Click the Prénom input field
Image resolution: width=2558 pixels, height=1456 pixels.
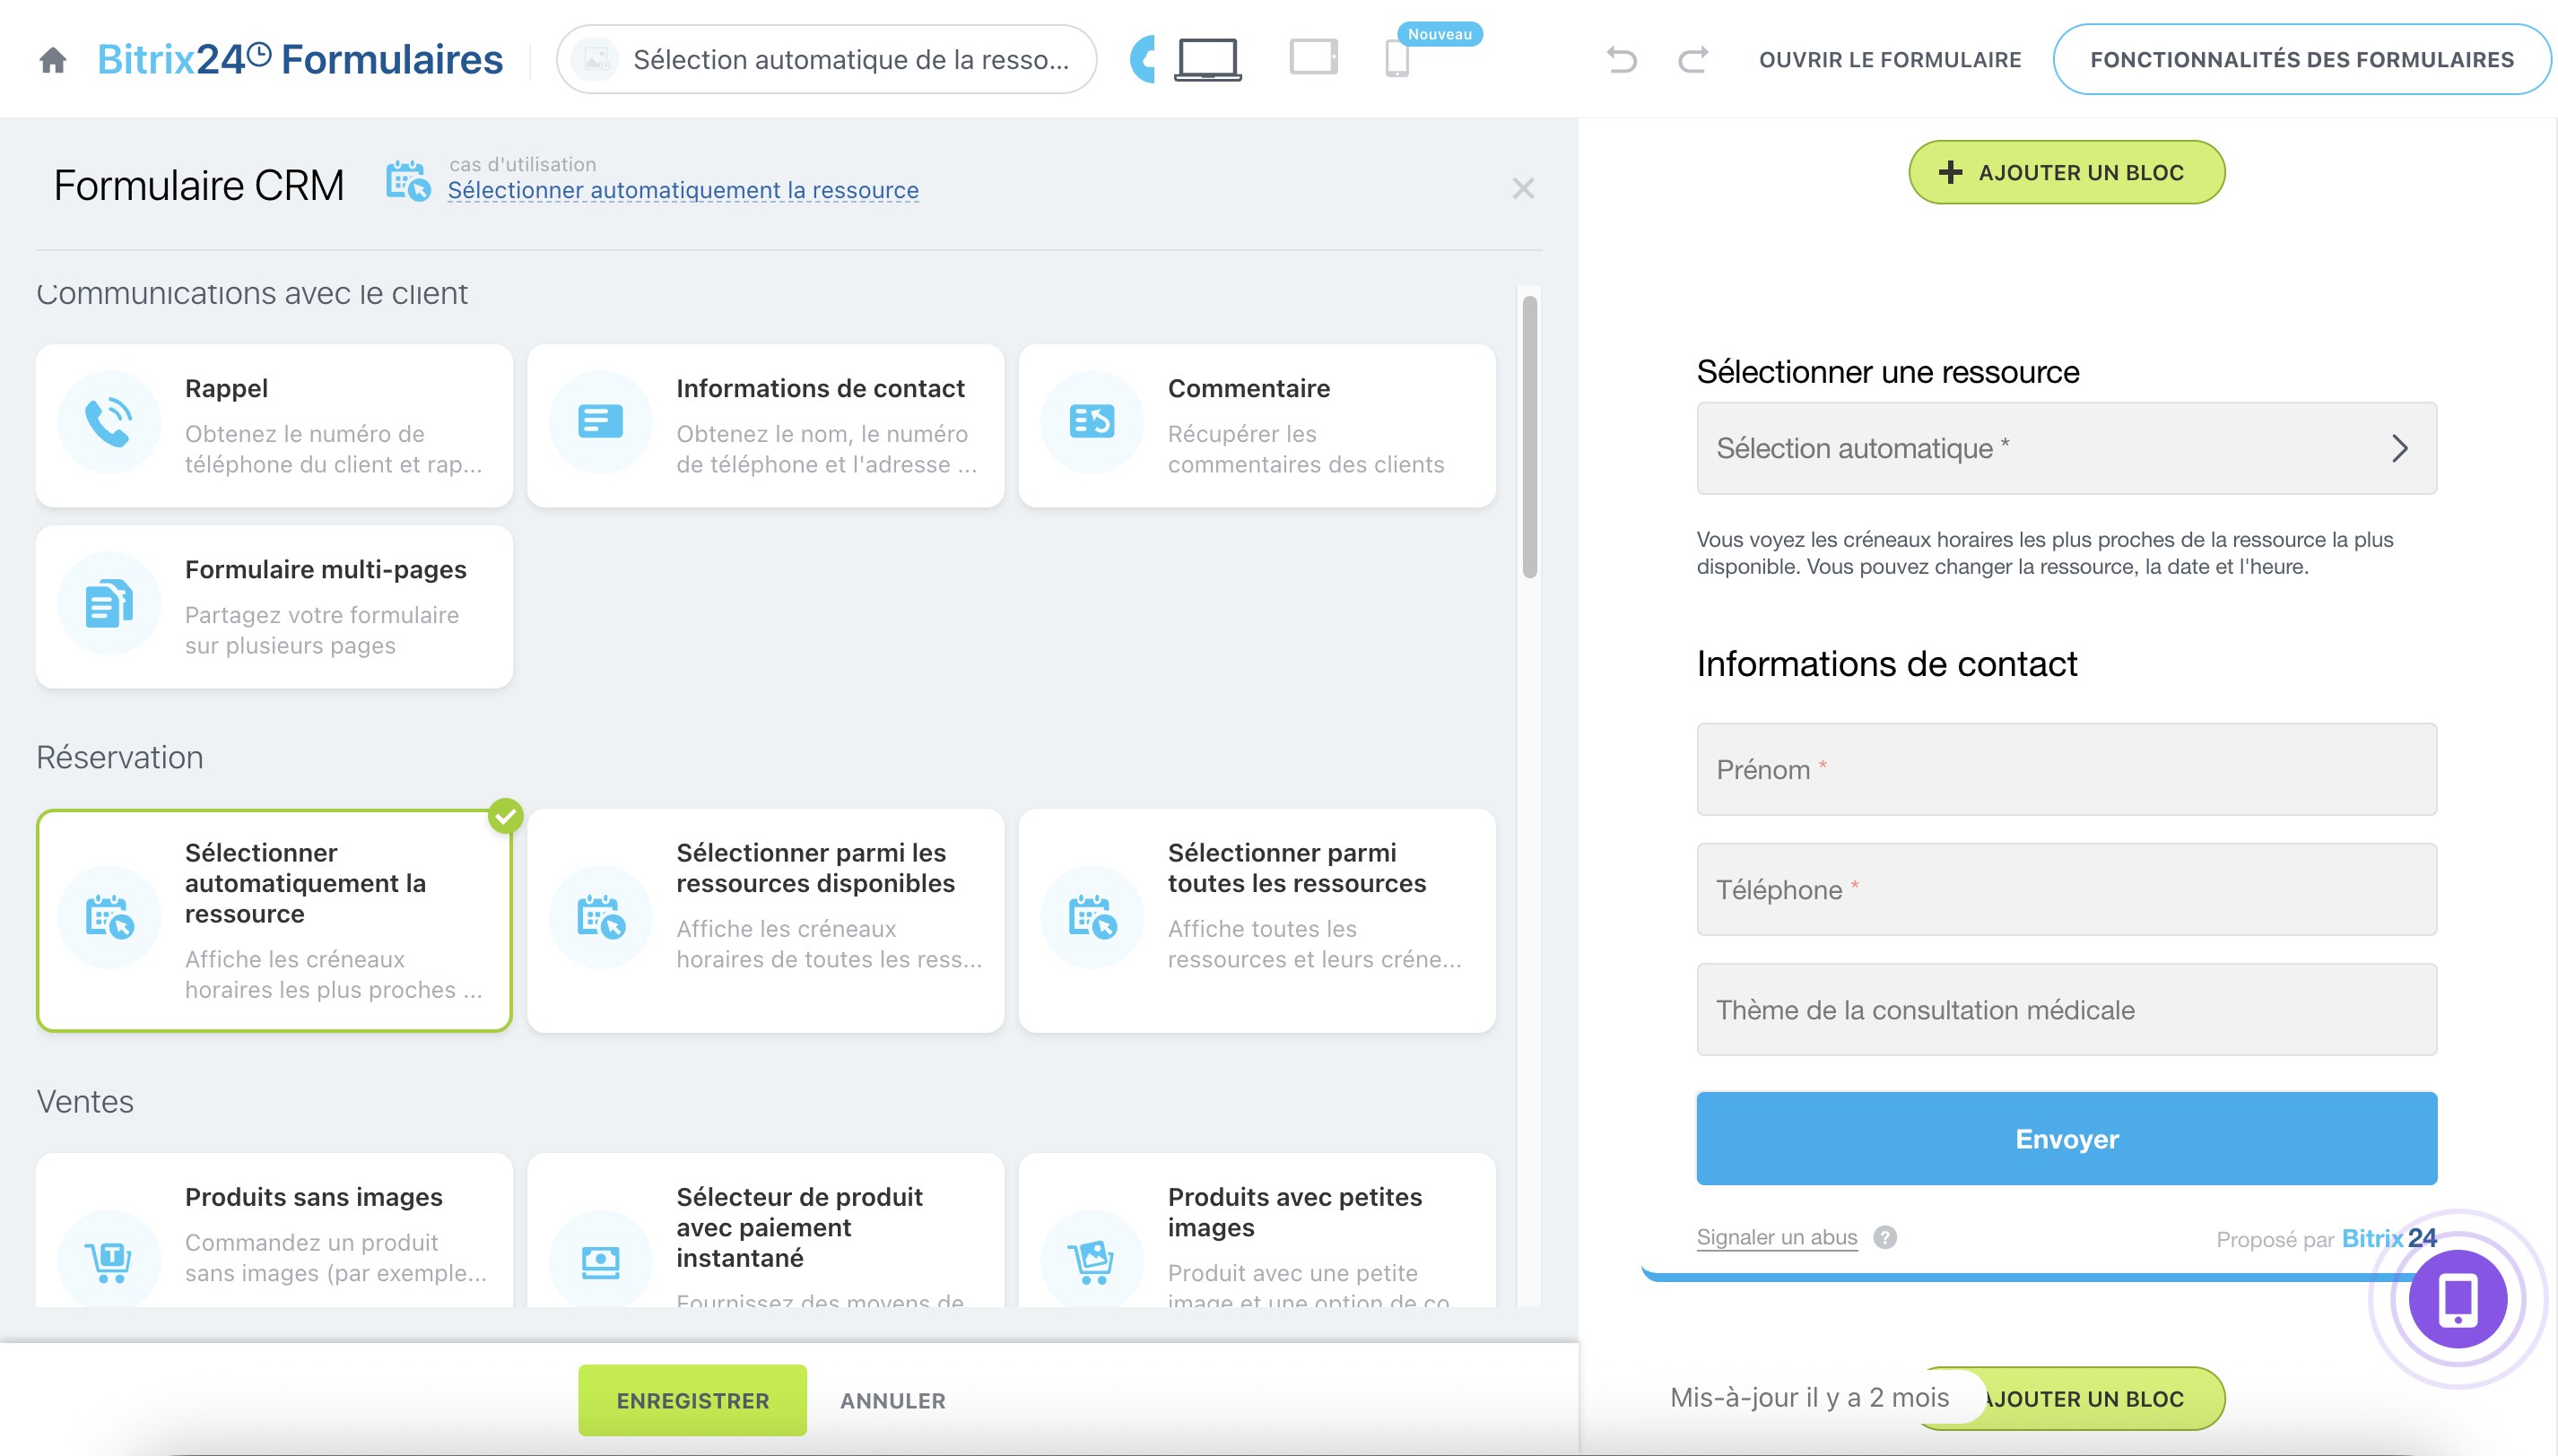2066,769
